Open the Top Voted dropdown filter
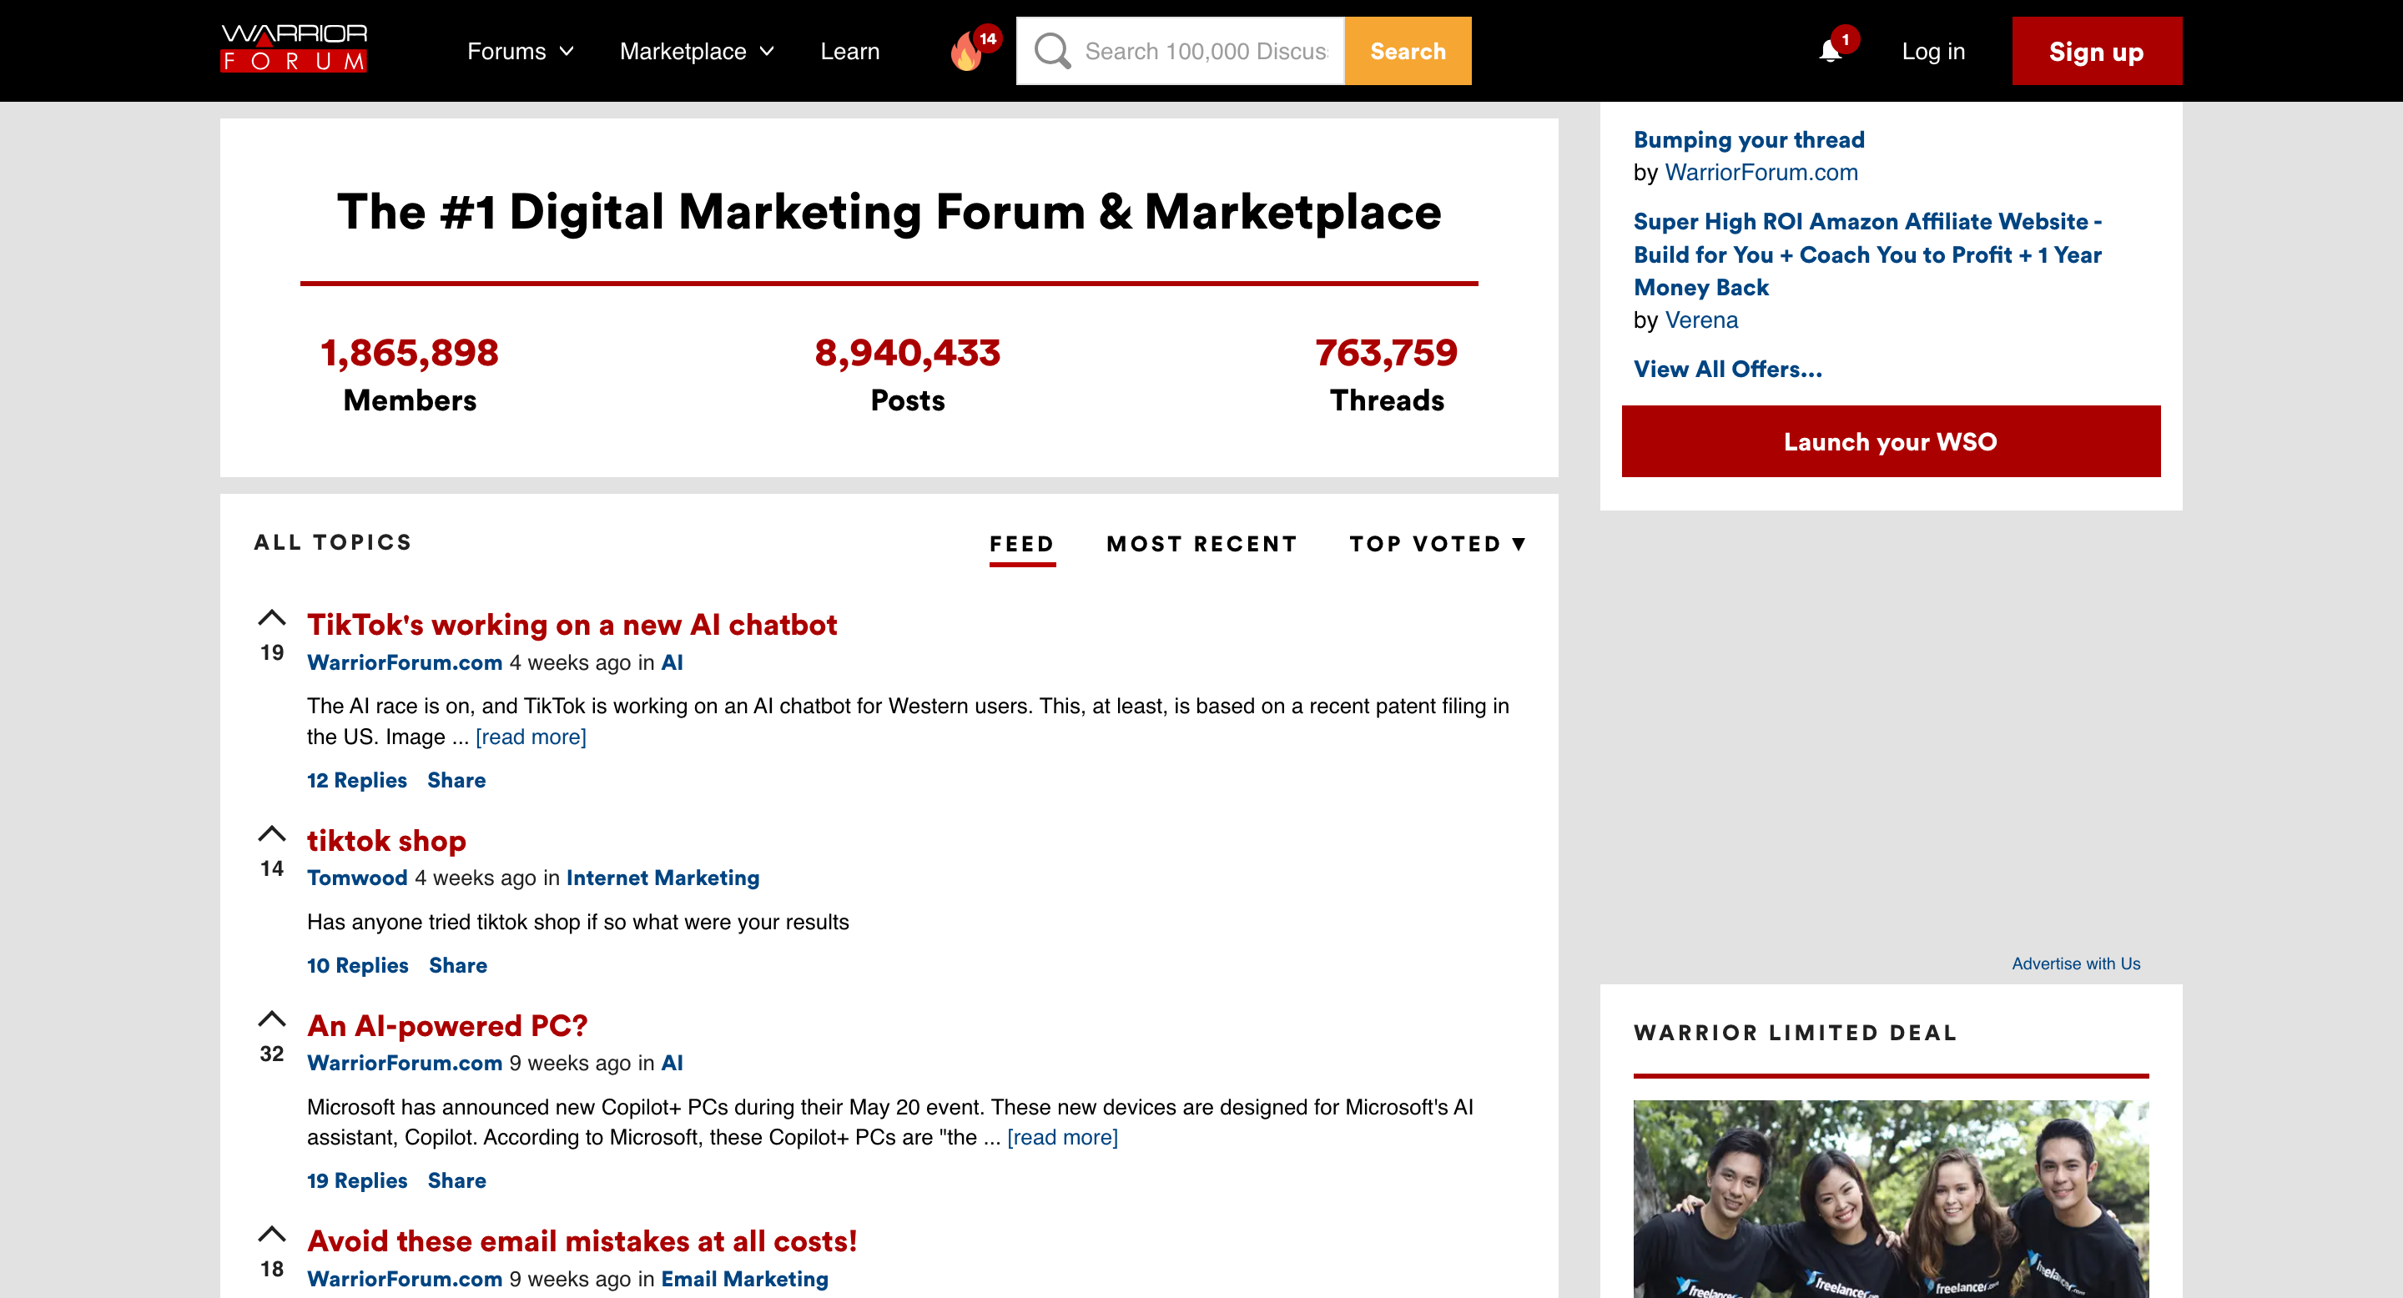This screenshot has width=2403, height=1298. pos(1437,544)
